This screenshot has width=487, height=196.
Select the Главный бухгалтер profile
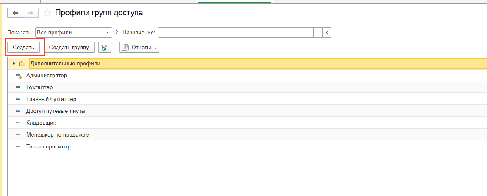51,99
